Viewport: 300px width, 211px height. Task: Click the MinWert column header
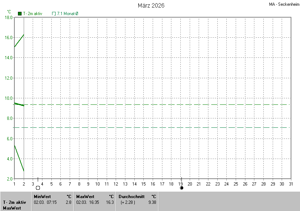point(42,197)
